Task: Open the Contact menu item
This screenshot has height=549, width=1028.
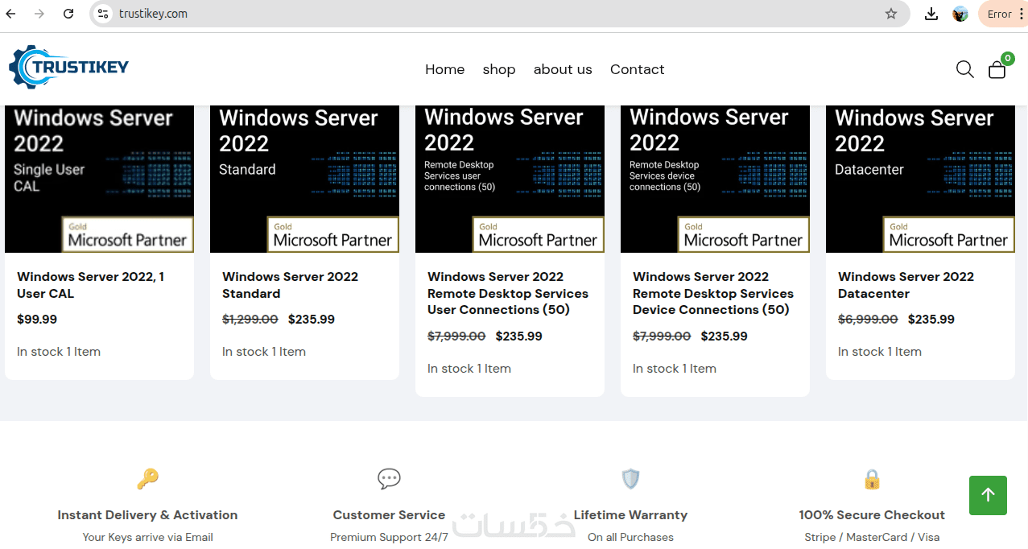Action: click(x=637, y=69)
